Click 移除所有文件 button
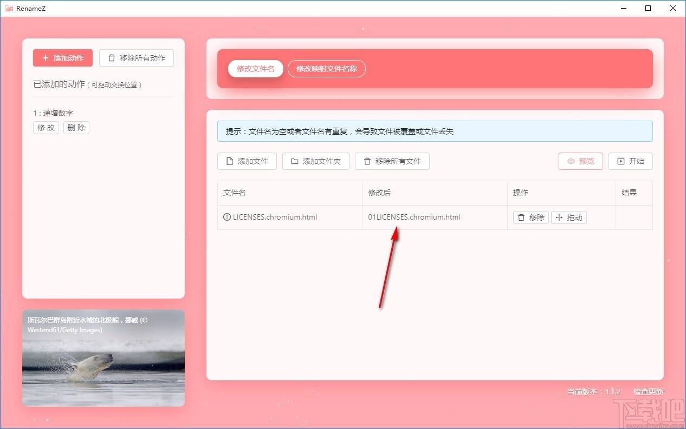The image size is (686, 429). pyautogui.click(x=392, y=161)
